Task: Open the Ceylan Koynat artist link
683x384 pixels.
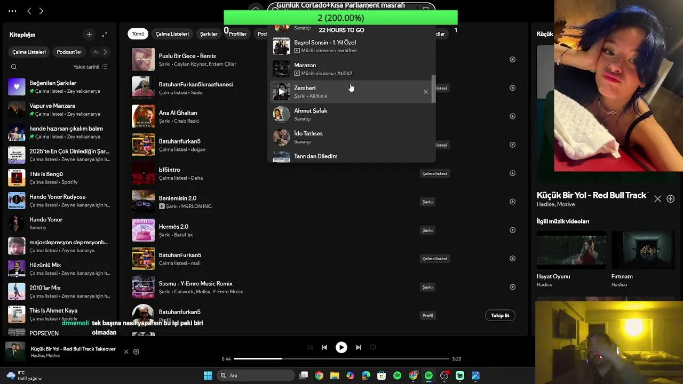Action: [189, 64]
